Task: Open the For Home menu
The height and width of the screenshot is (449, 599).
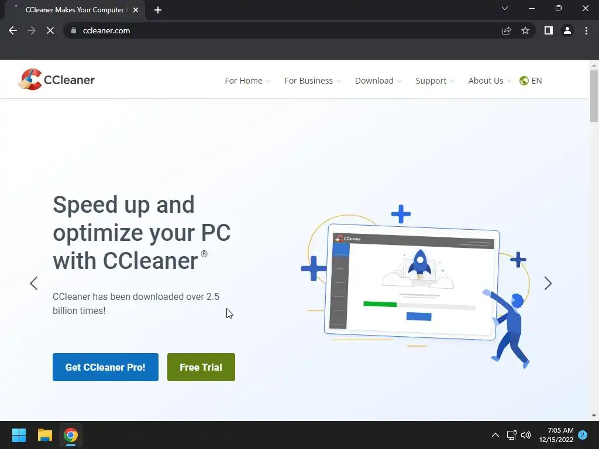Action: click(247, 81)
